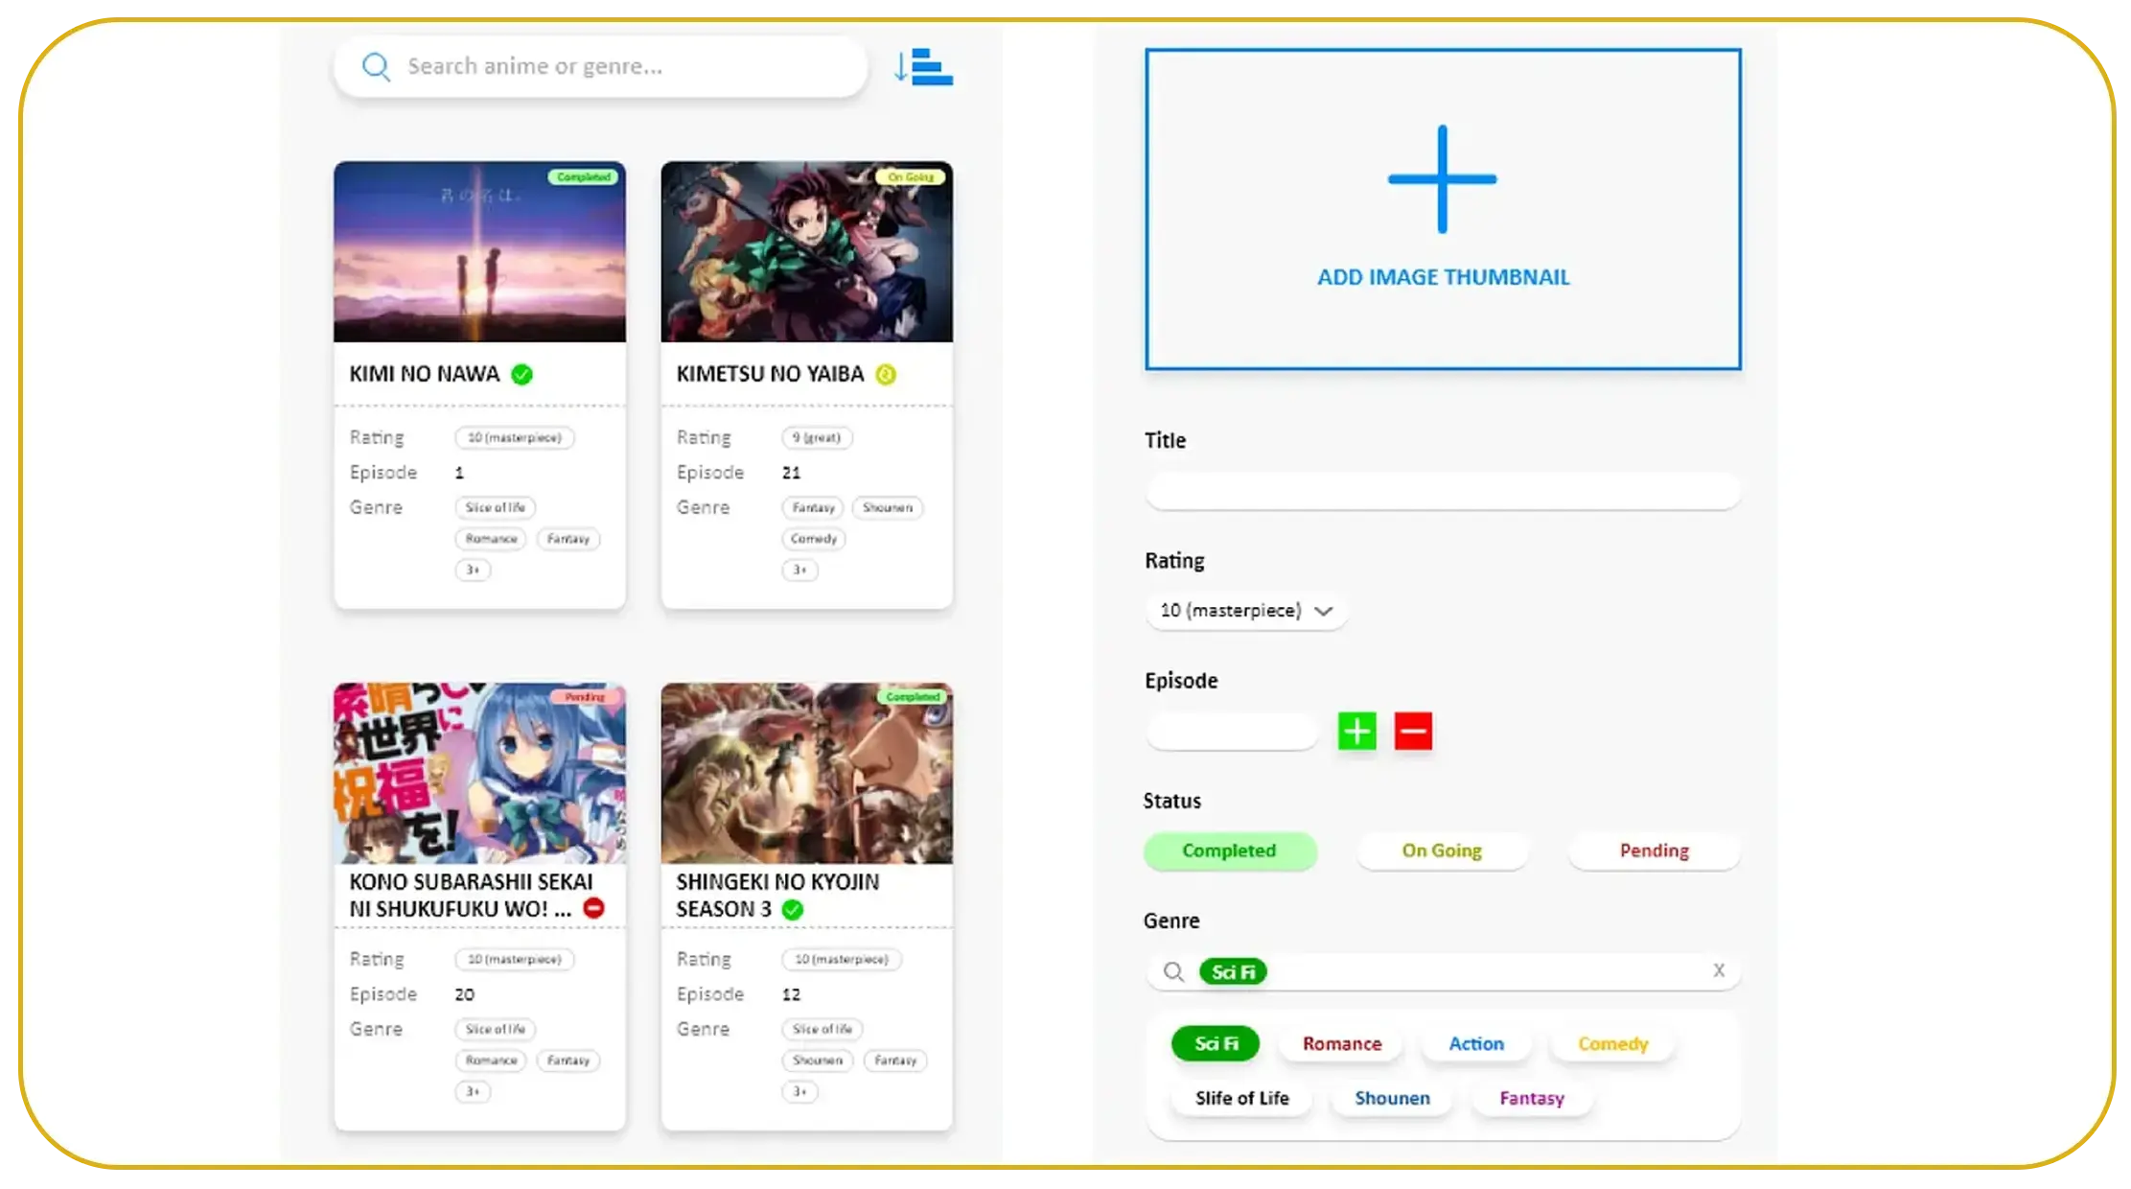Click Romance tag on Kono Subarashii card

(491, 1061)
